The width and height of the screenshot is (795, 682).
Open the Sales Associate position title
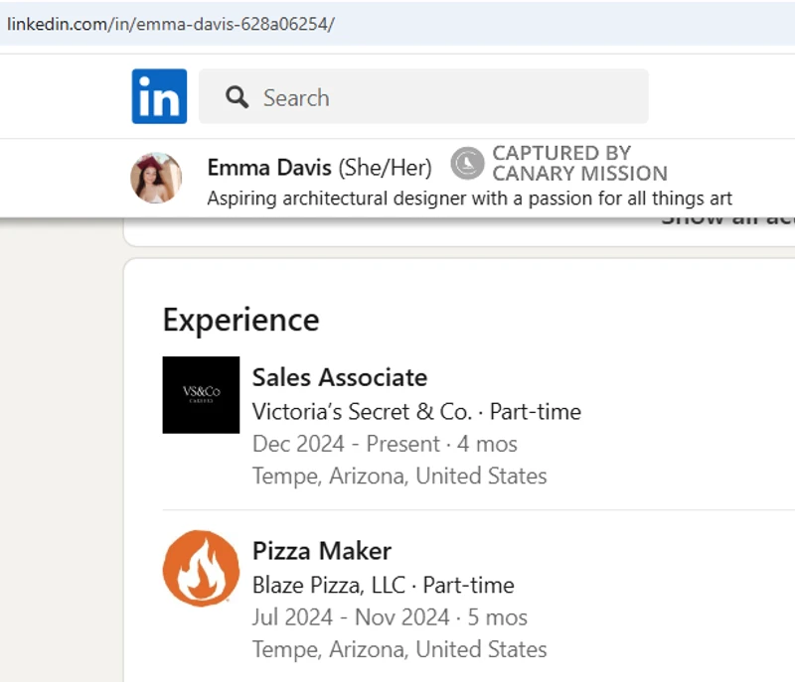point(340,377)
